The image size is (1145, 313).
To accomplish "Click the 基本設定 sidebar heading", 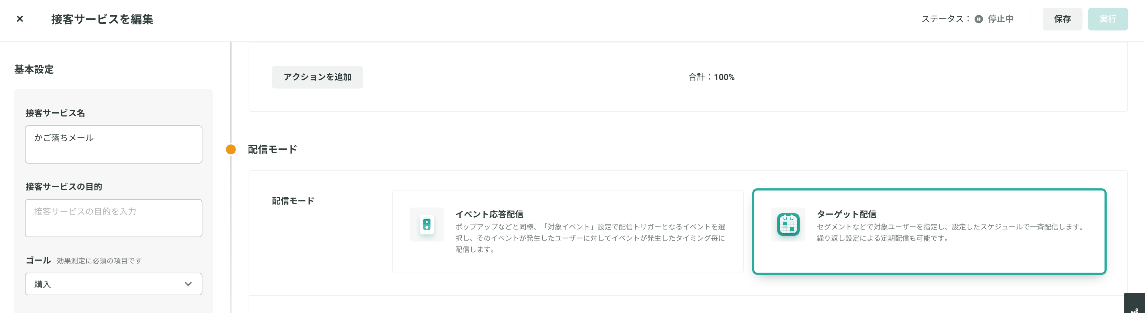I will pos(34,69).
